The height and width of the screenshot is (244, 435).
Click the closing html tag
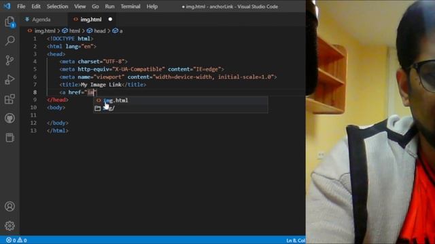57,131
